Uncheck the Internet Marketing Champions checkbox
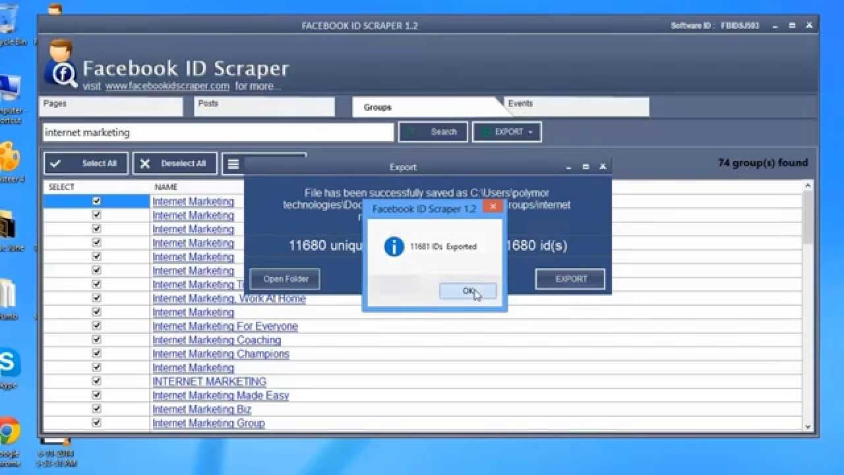Screen dimensions: 844x475 pos(97,354)
